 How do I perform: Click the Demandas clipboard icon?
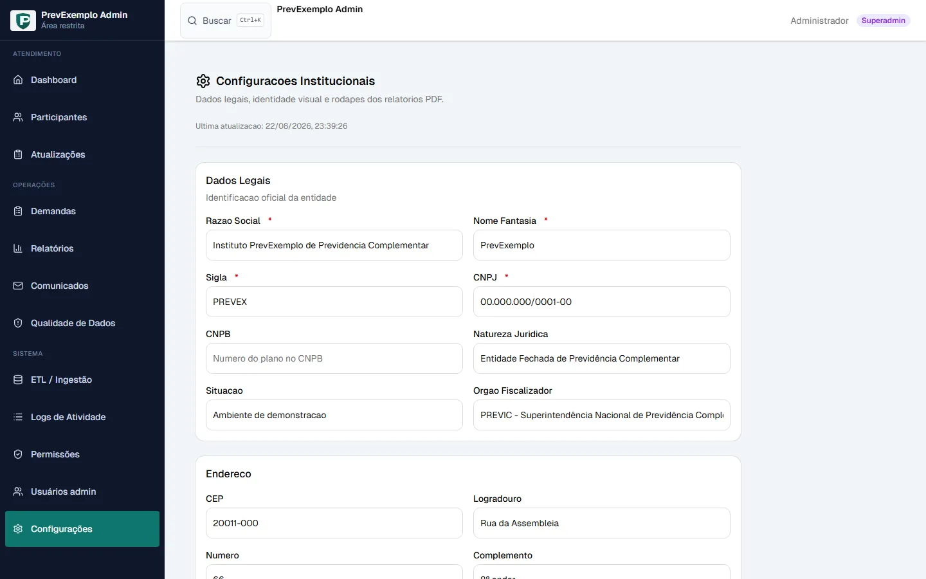coord(18,211)
